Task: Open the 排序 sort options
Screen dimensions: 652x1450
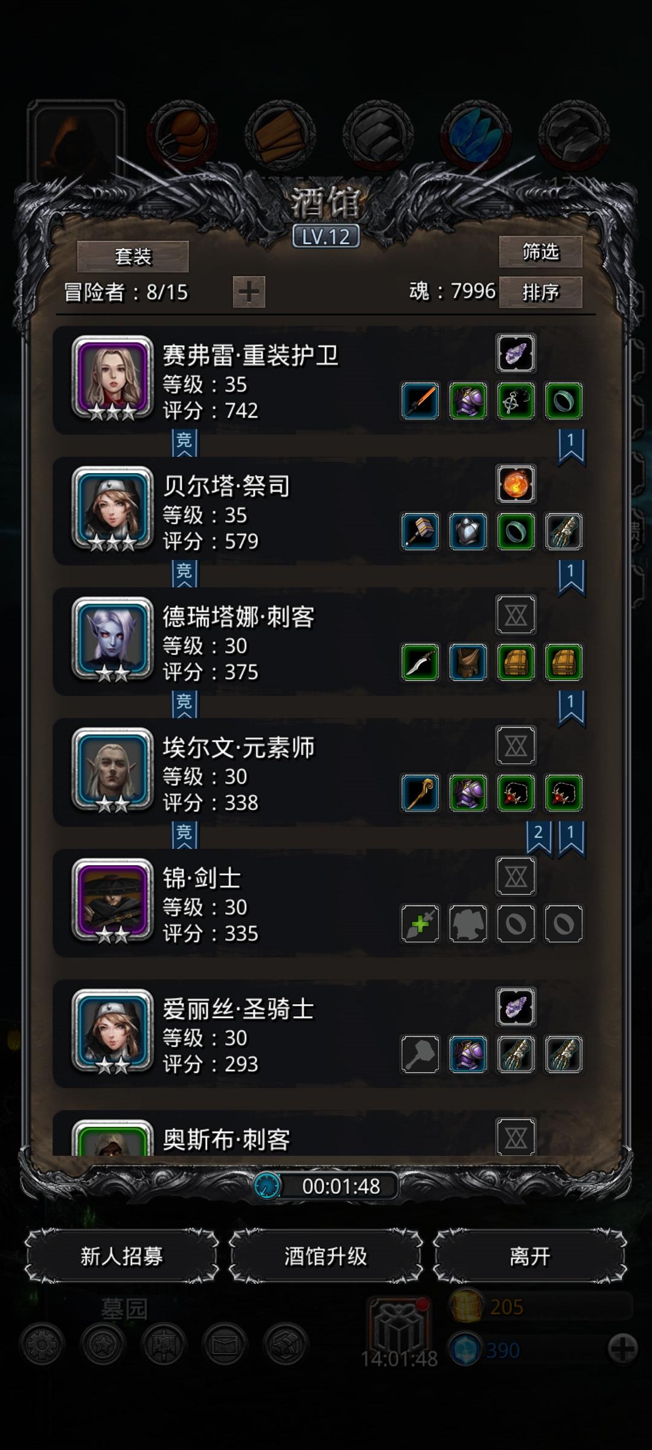Action: [x=540, y=292]
